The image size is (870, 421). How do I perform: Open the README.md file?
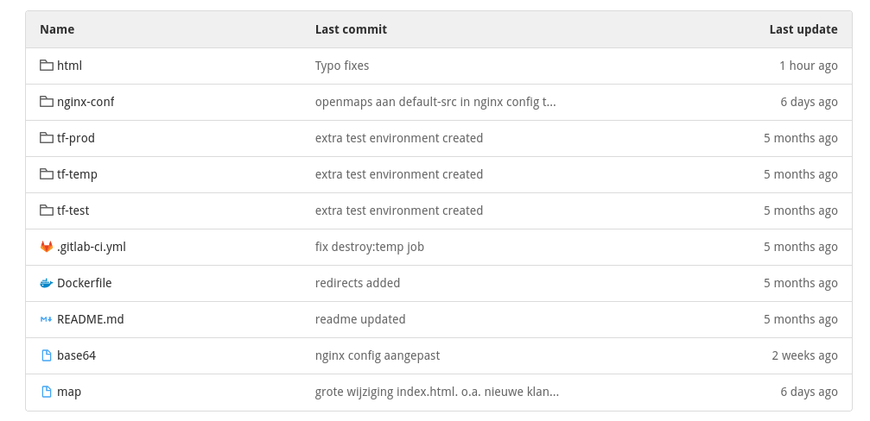tap(90, 319)
